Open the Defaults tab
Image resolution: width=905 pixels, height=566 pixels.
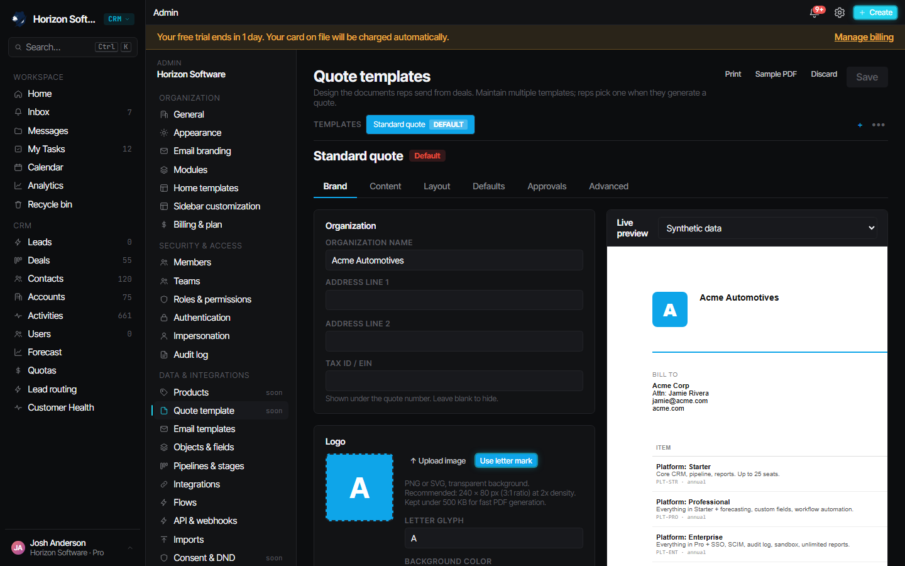click(488, 186)
